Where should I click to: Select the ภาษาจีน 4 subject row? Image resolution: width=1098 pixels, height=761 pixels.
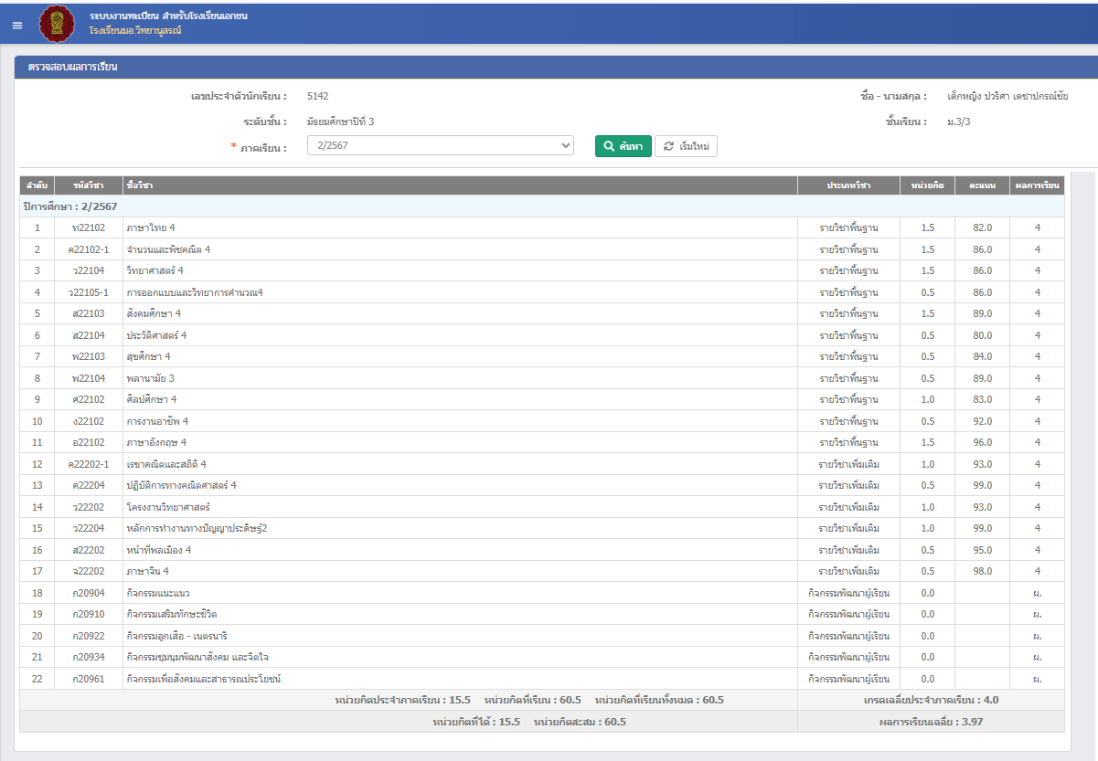[148, 571]
